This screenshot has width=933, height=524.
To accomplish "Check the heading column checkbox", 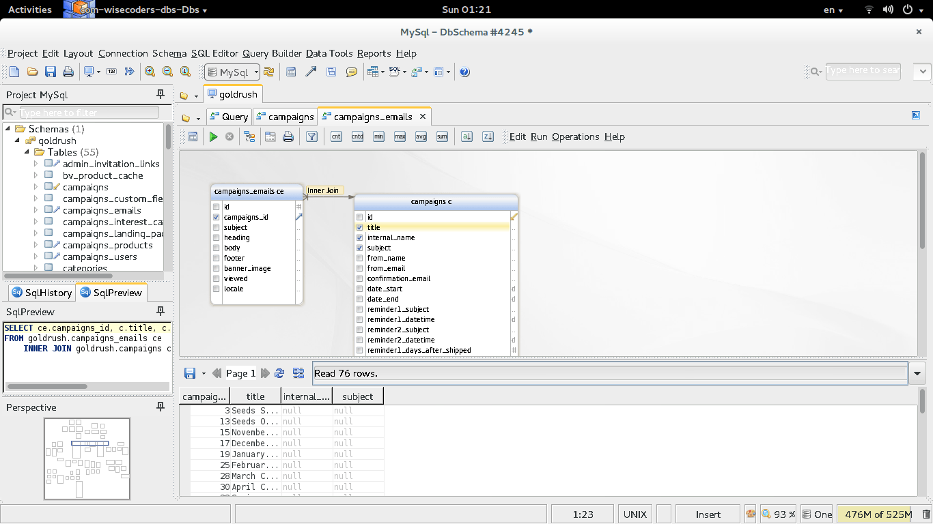I will [217, 237].
